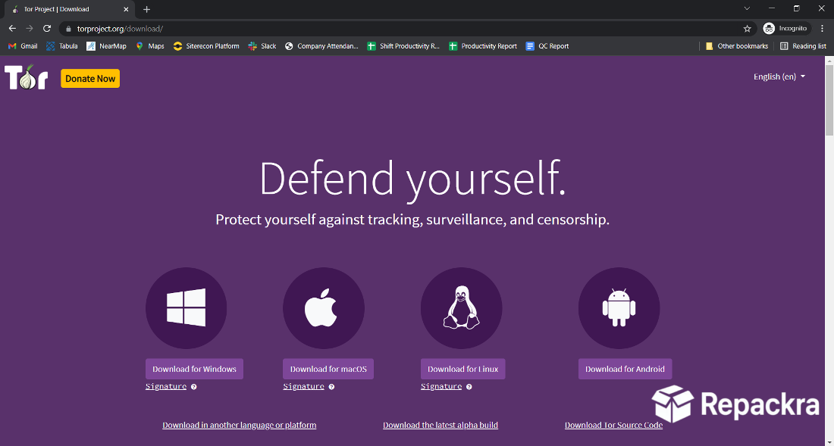Expand the English (en) language dropdown
The width and height of the screenshot is (834, 446).
pos(779,76)
